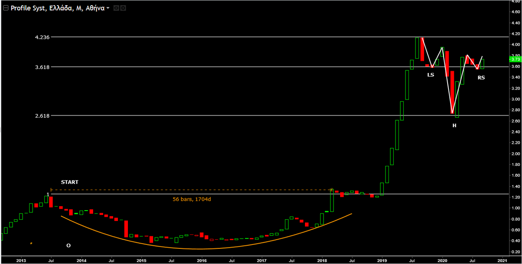Click the 0.20 price scale value
522x264 pixels.
[516, 252]
